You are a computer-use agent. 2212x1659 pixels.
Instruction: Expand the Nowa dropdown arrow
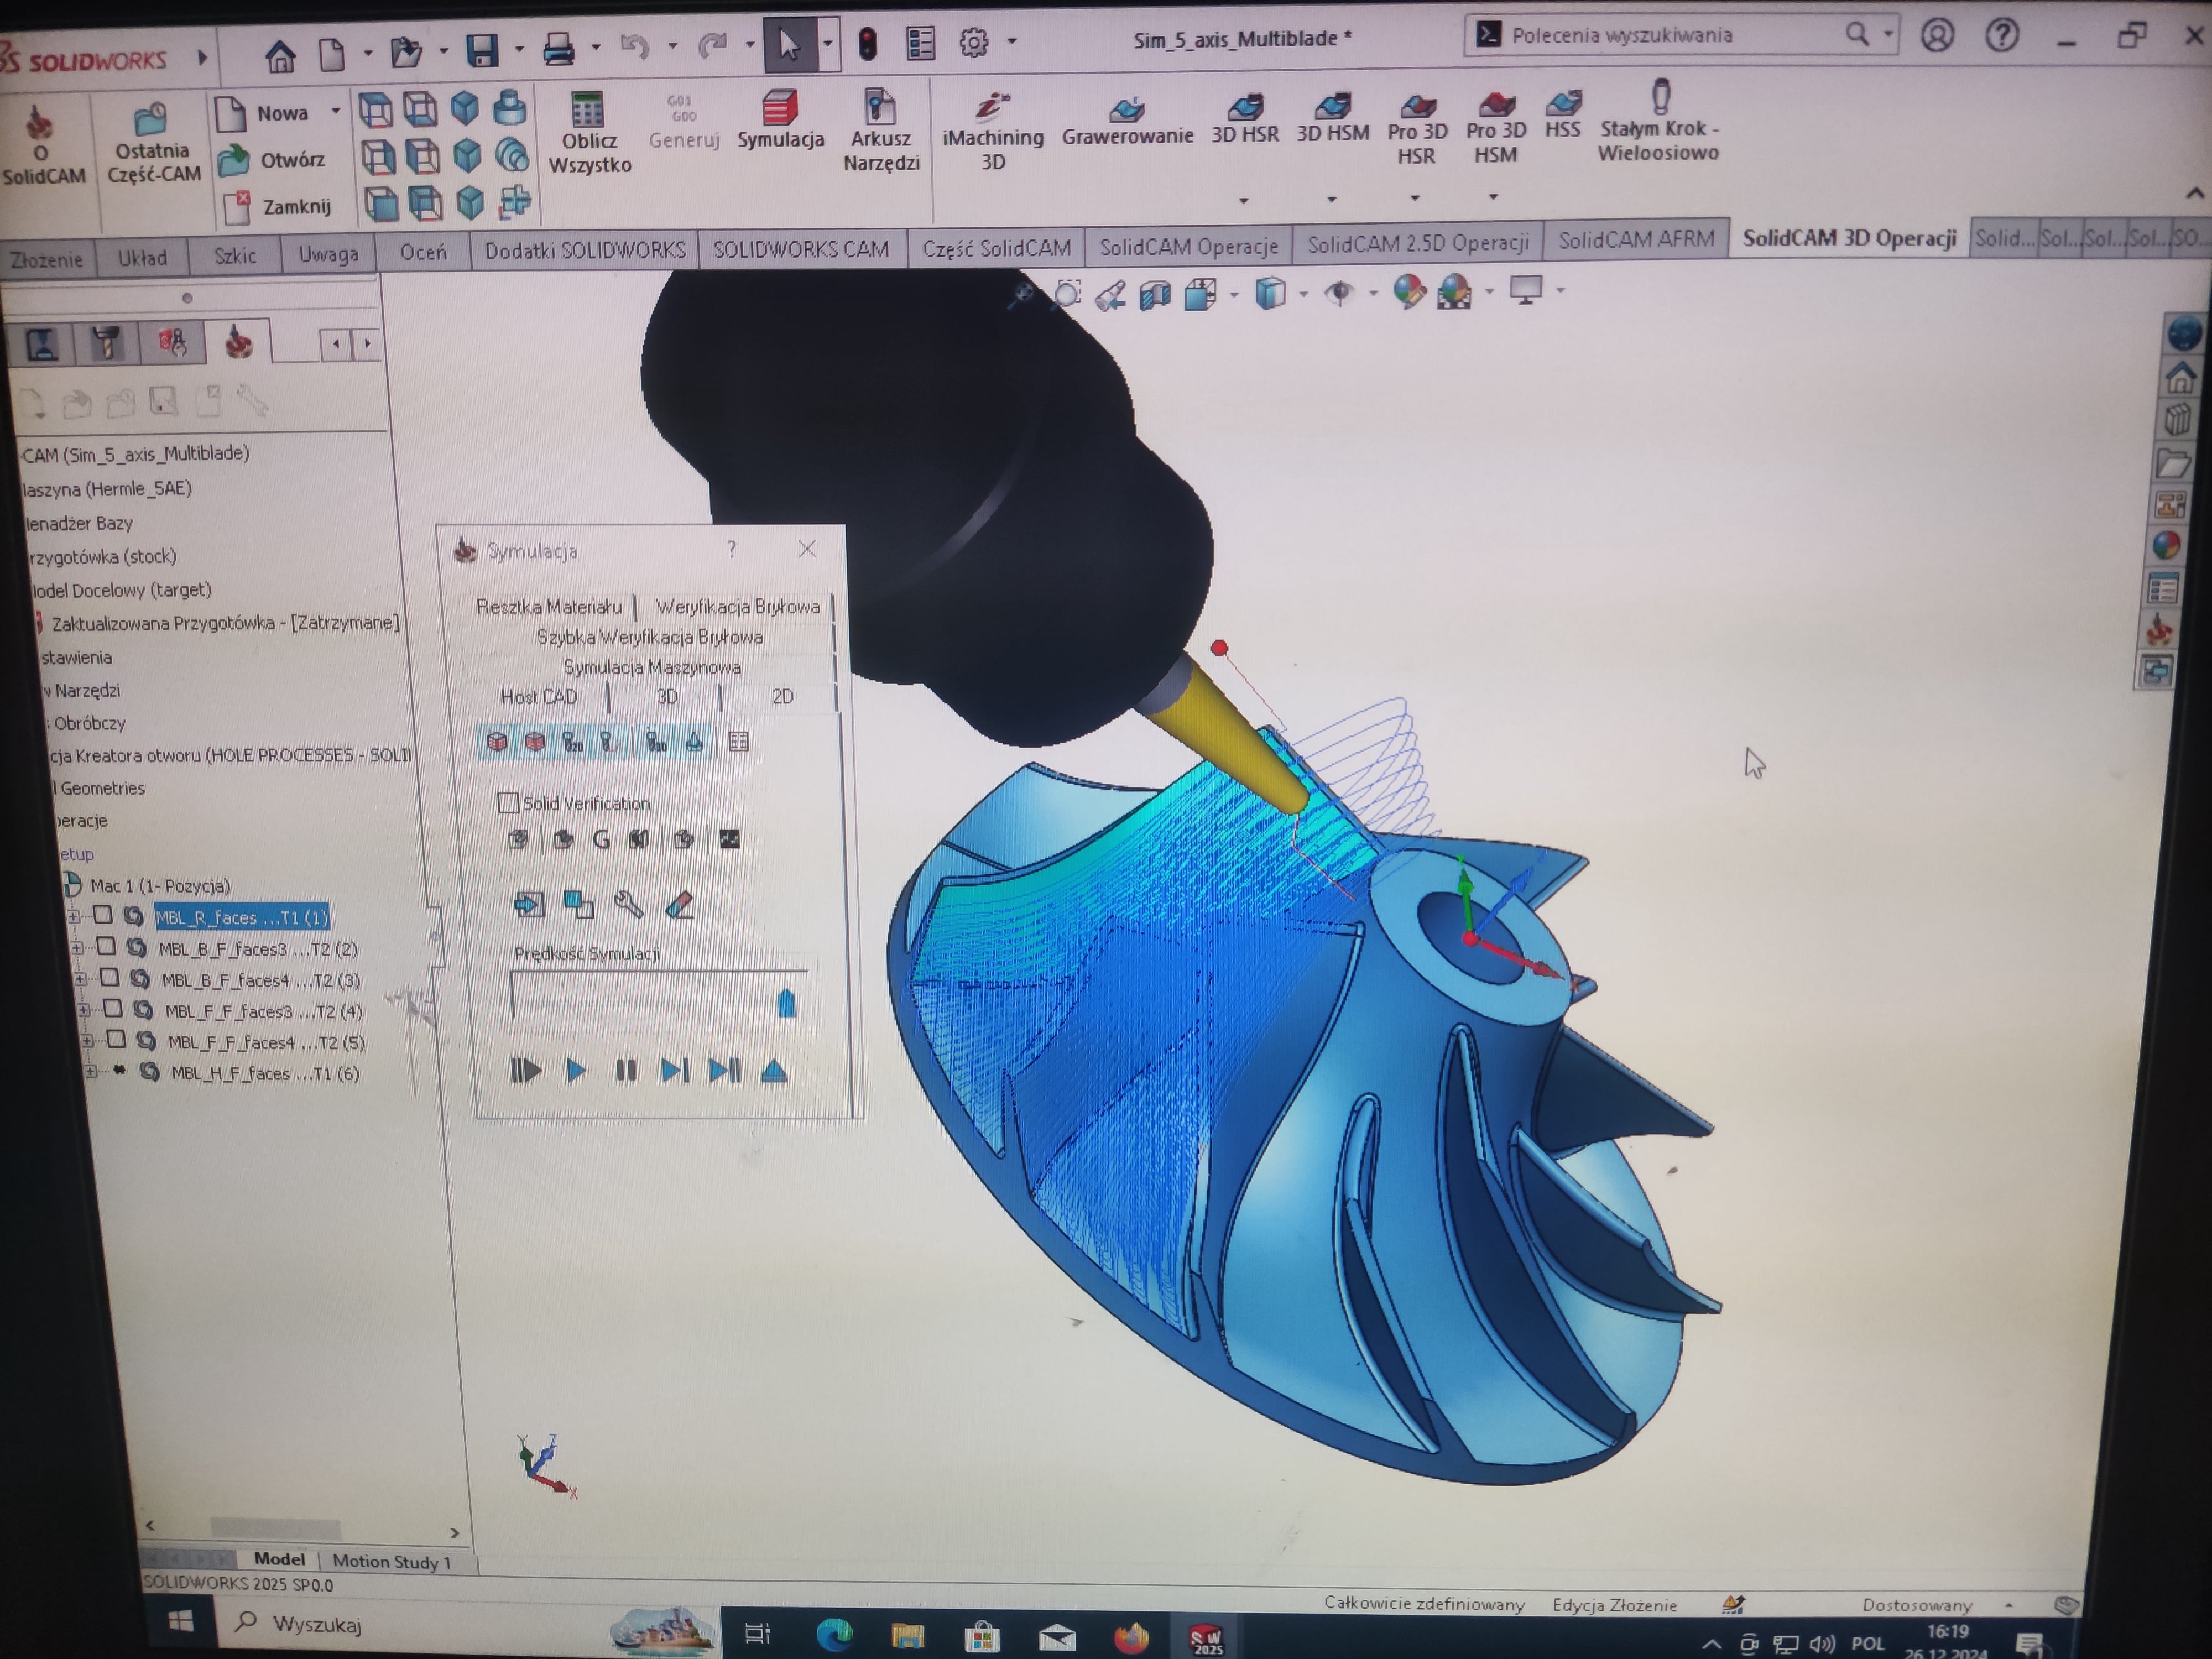point(336,112)
